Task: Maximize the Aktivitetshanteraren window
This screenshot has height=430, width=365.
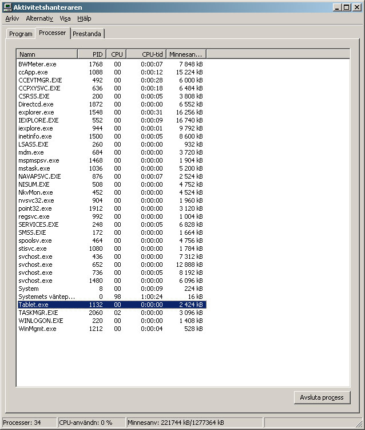Action: (346, 7)
